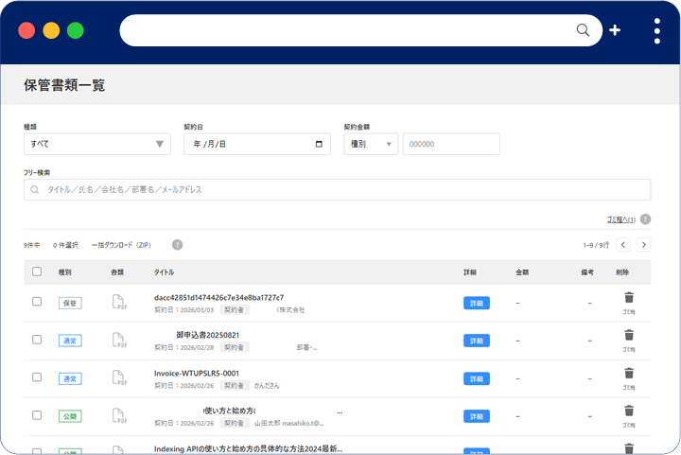681x455 pixels.
Task: Click the browser address bar
Action: 361,30
